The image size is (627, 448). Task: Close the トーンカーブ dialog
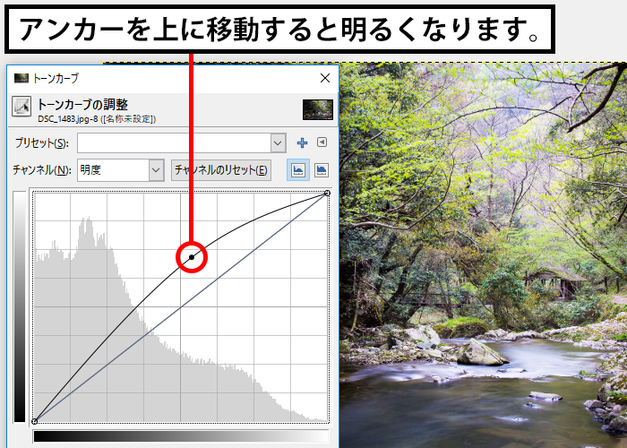click(x=324, y=78)
